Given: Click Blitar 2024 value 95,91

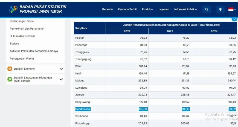Looking at the screenshot, I should pos(233,66).
